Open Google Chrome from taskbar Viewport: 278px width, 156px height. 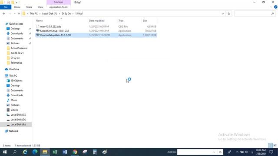pyautogui.click(x=75, y=152)
